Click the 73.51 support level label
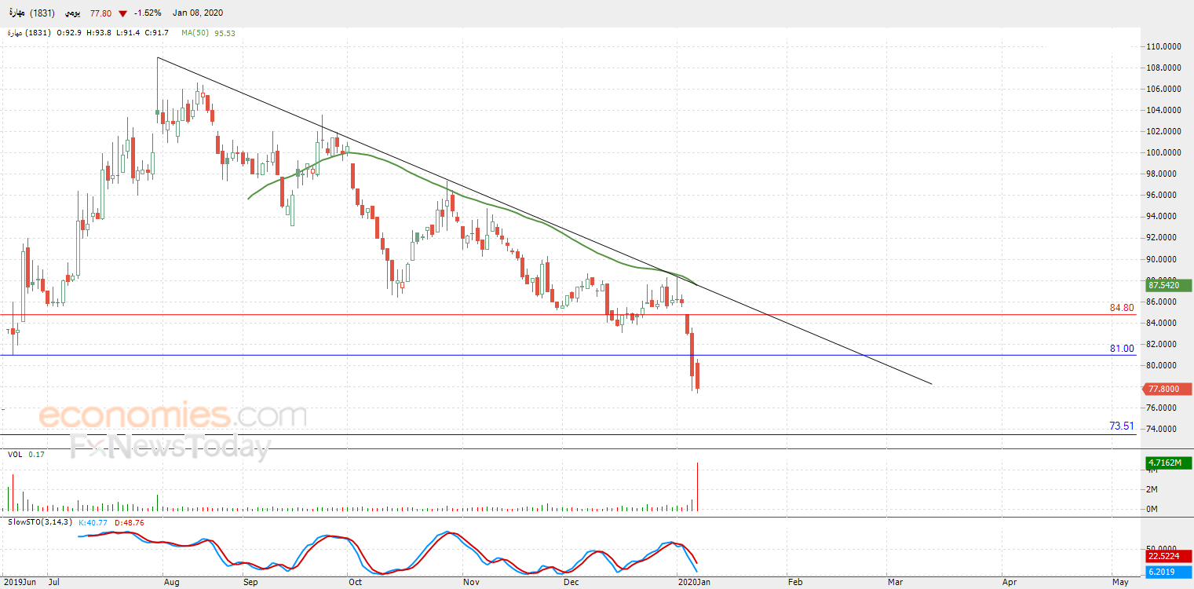 pos(1122,426)
